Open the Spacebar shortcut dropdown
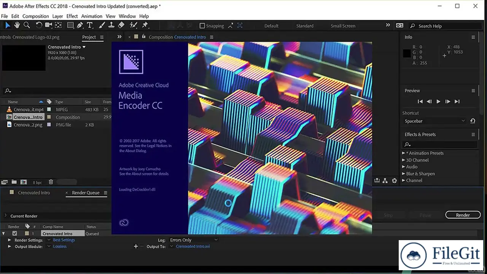This screenshot has height=274, width=487. coord(434,121)
